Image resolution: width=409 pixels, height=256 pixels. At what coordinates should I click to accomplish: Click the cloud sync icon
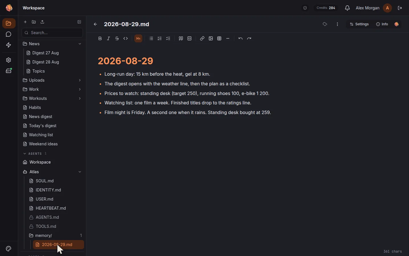pos(325,24)
